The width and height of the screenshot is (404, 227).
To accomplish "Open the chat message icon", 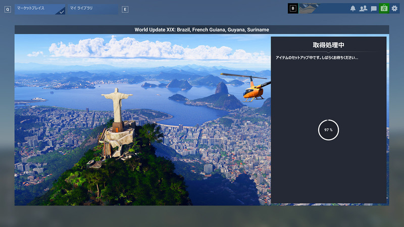I will 374,9.
